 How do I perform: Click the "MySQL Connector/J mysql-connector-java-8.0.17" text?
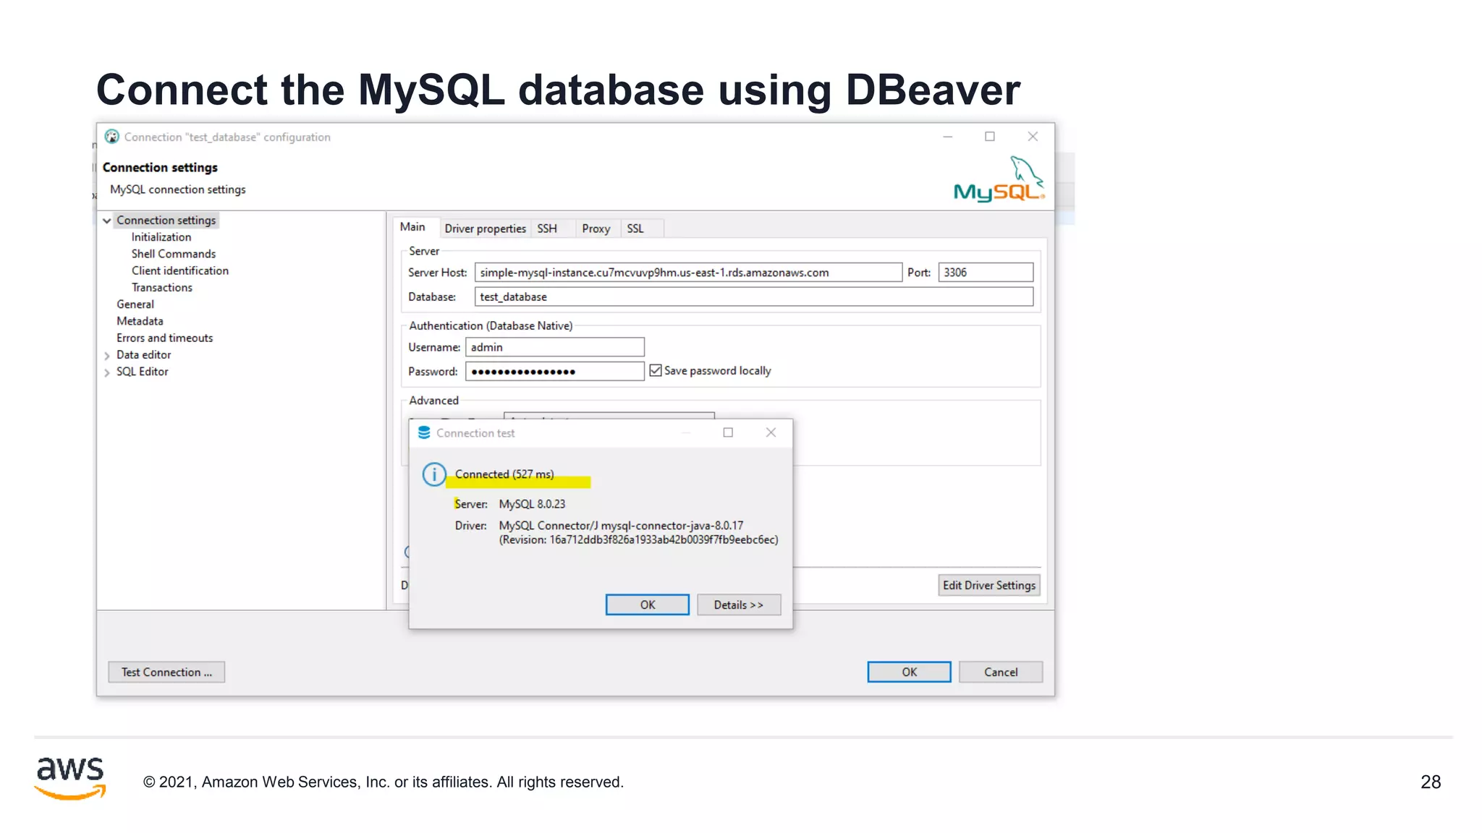(x=621, y=526)
